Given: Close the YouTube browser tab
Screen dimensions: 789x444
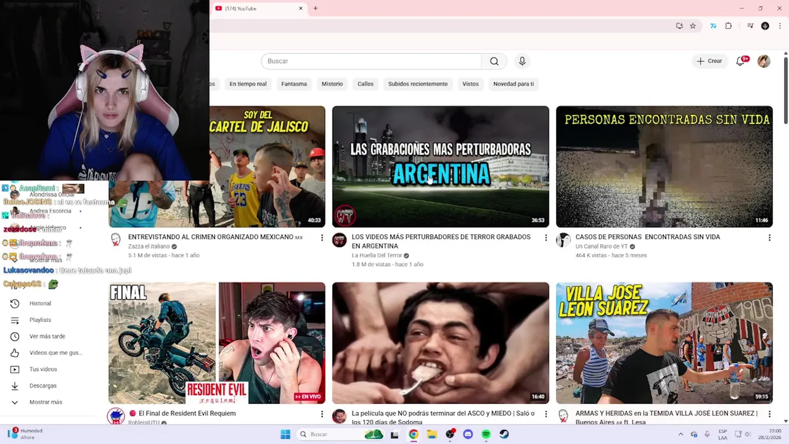Looking at the screenshot, I should pyautogui.click(x=301, y=8).
